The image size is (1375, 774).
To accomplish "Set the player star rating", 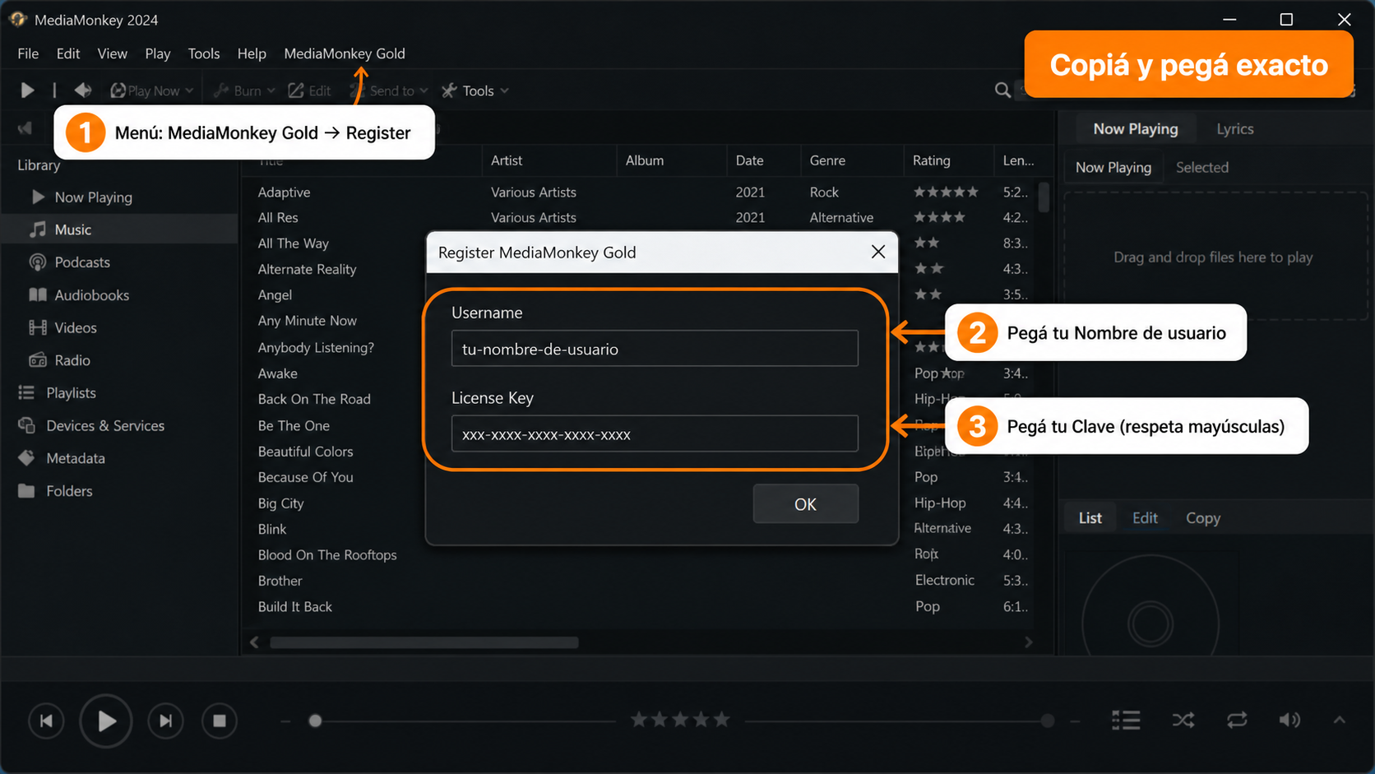I will click(x=680, y=721).
